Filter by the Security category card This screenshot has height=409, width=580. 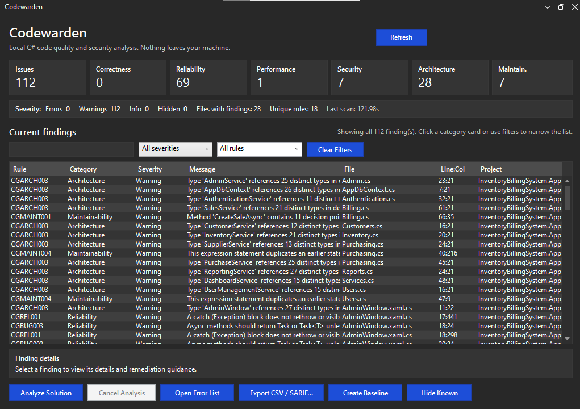coord(369,78)
